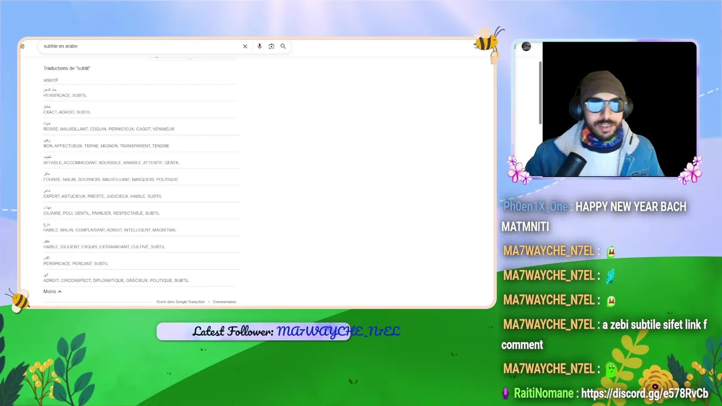Start voice search with the microphone icon

(x=259, y=46)
